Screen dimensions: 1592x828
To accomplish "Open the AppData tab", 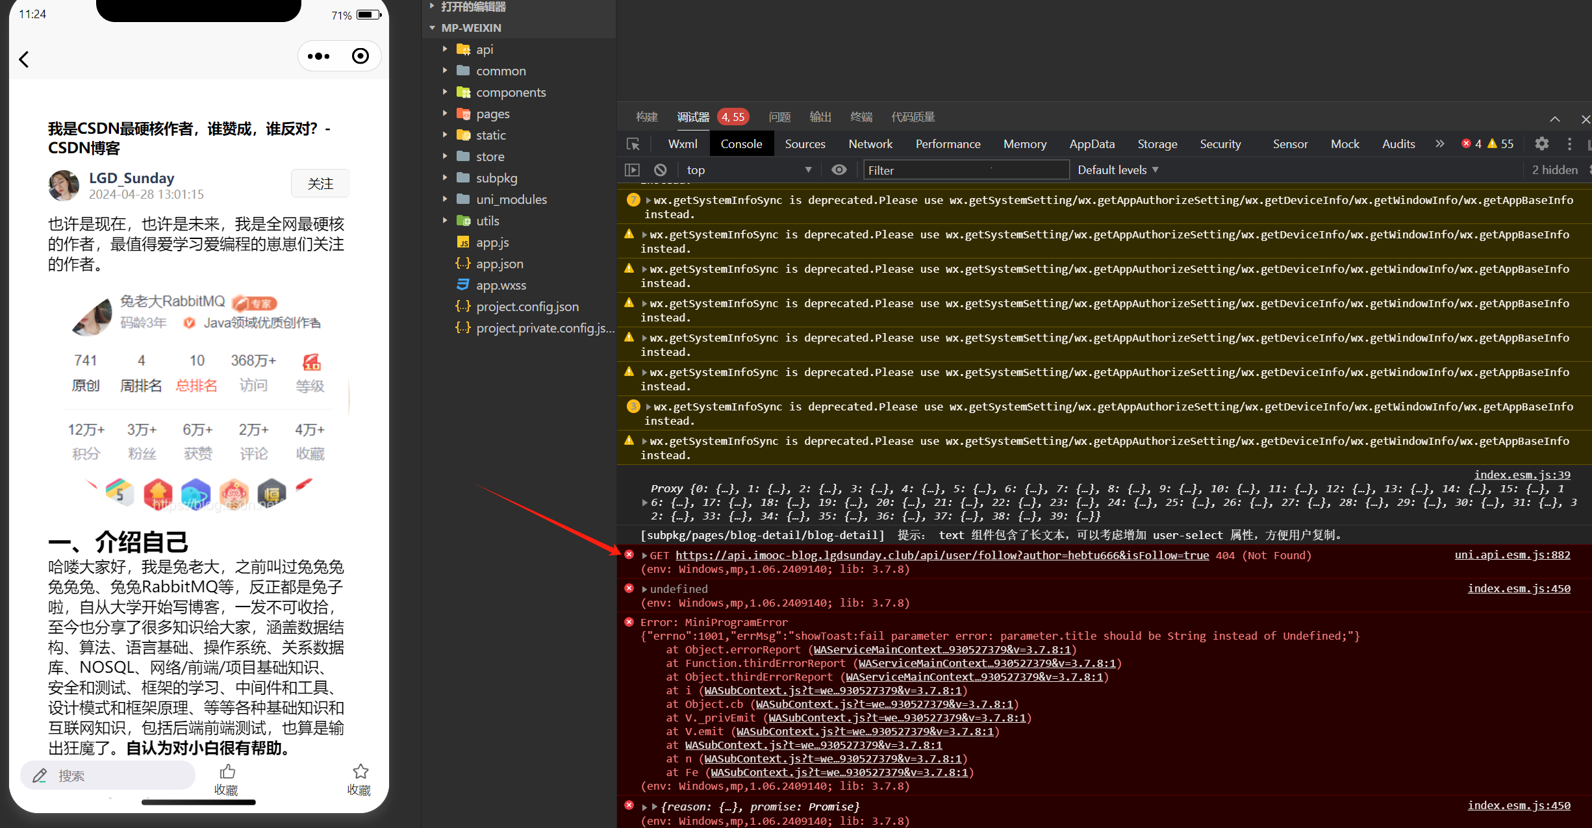I will [x=1092, y=144].
